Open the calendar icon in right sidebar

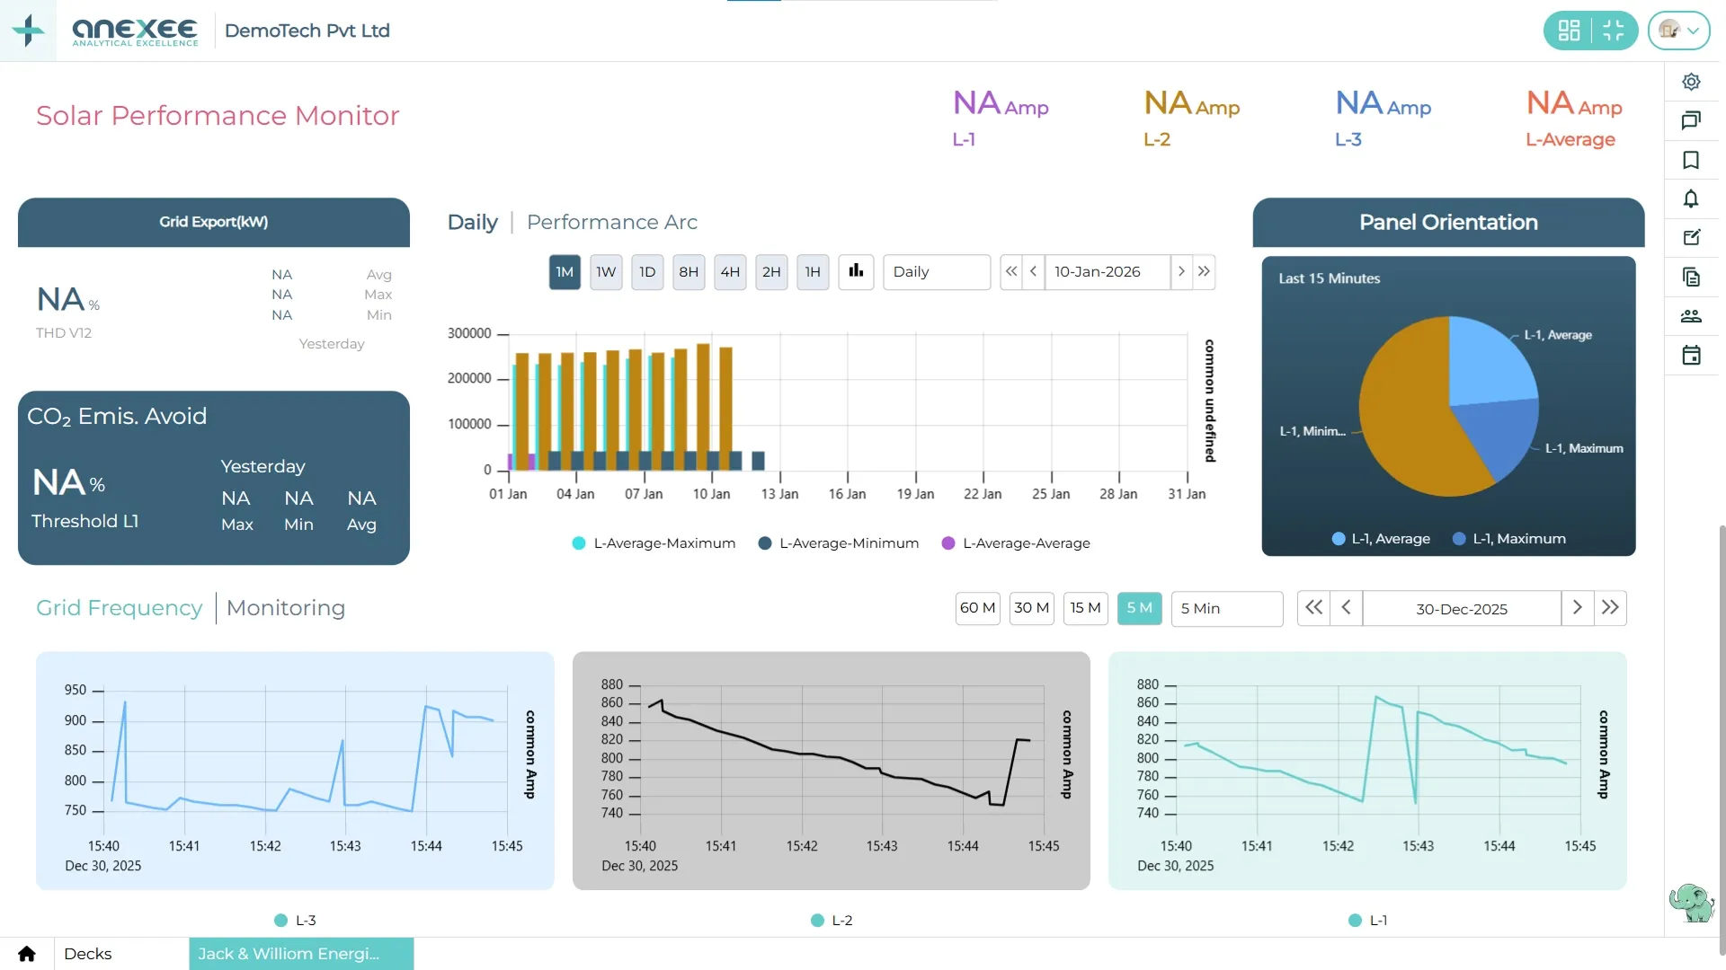[x=1692, y=356]
